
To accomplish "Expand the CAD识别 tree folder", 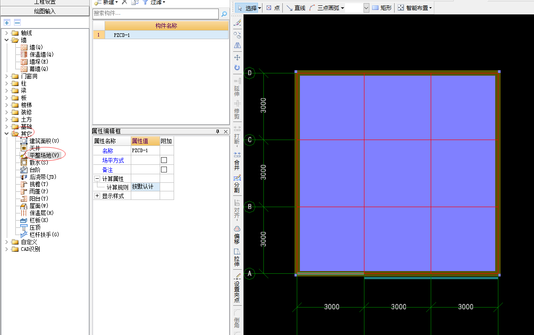I will pos(6,249).
